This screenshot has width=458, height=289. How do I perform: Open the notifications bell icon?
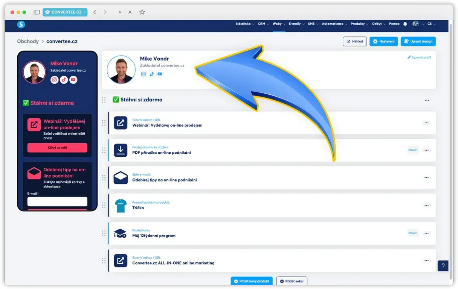405,24
